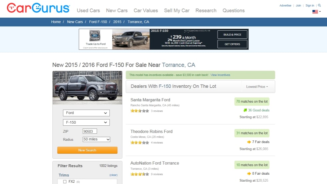The image size is (327, 184).
Task: Click AutoNation Ford Torrance star rating
Action: tap(140, 174)
